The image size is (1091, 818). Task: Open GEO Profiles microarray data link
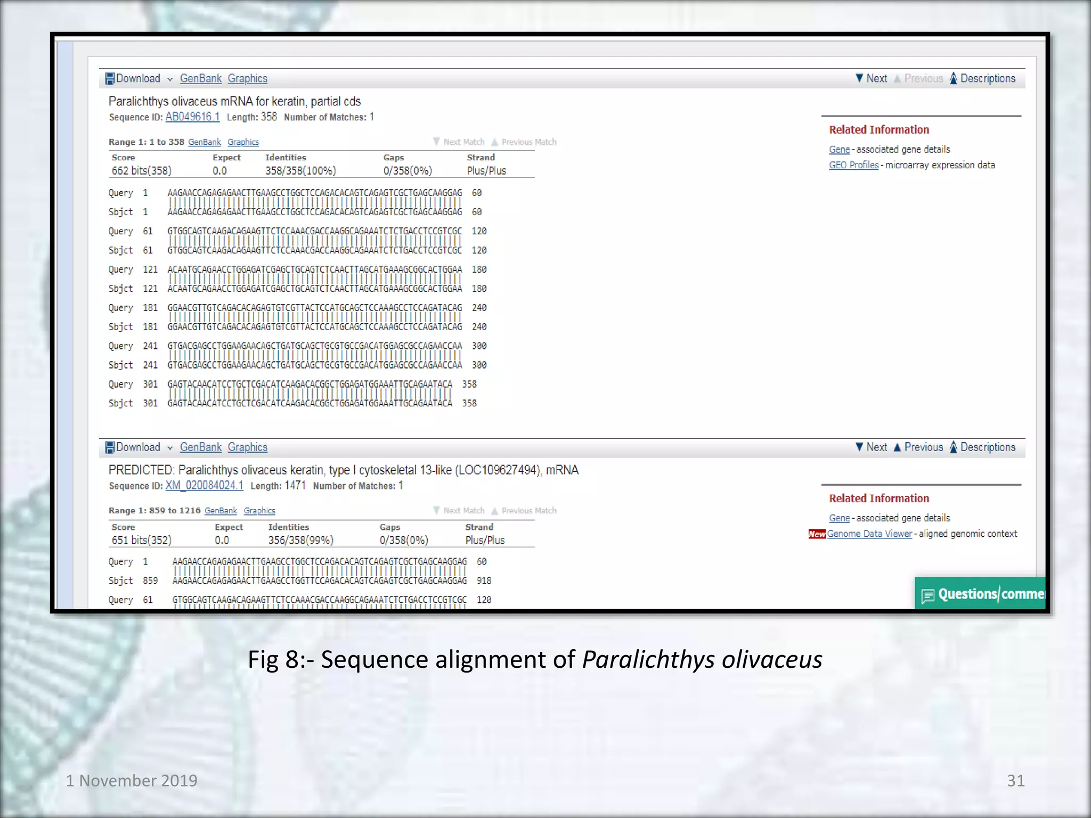(x=853, y=165)
